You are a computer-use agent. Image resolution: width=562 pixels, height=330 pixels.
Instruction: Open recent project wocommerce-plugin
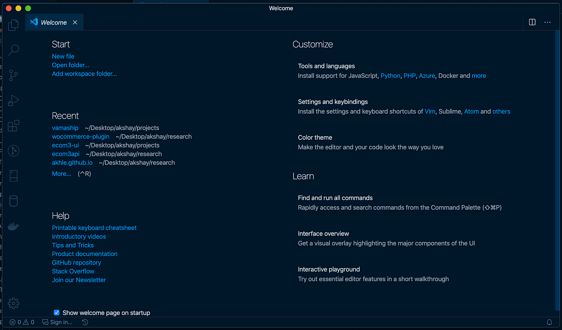click(81, 137)
